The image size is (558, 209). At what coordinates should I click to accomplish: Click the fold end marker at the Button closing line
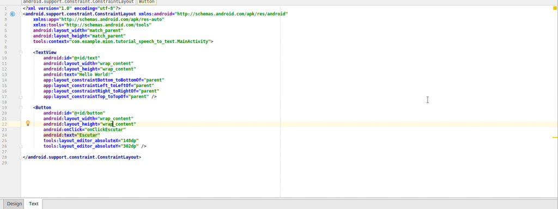tap(21, 146)
